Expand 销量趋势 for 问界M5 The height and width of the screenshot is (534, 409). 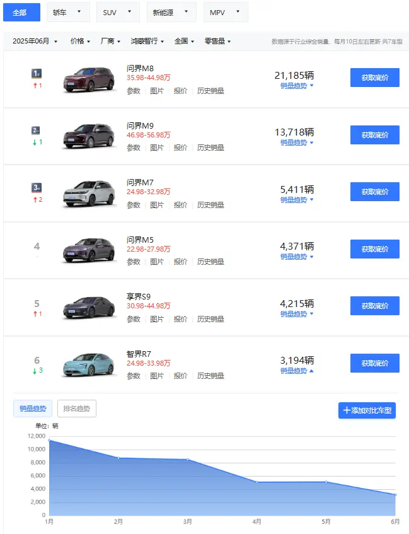tap(297, 257)
